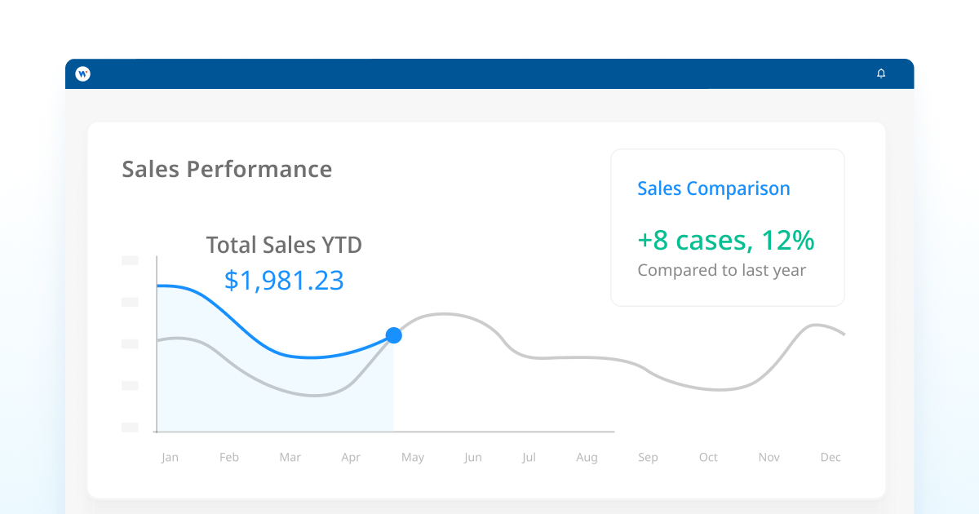Click the Sales Performance title

[227, 169]
